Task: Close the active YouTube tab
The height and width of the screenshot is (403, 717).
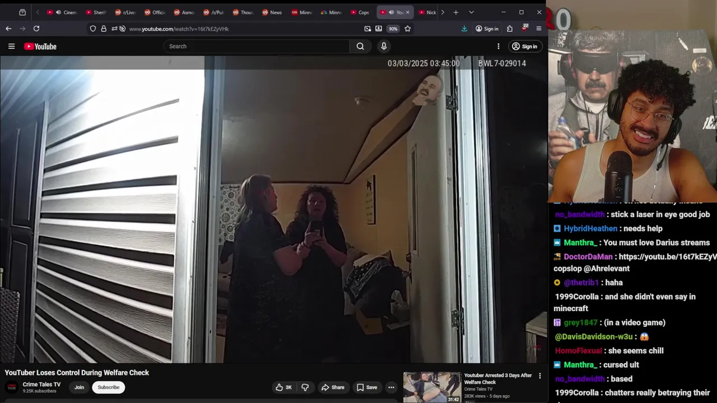Action: 407,12
